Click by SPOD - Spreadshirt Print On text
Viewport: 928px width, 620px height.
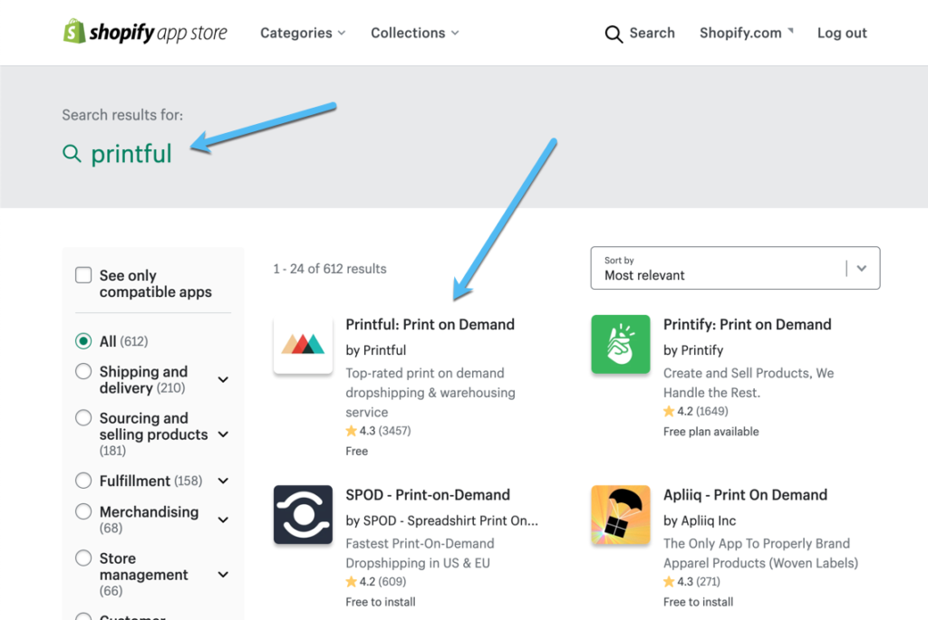441,520
